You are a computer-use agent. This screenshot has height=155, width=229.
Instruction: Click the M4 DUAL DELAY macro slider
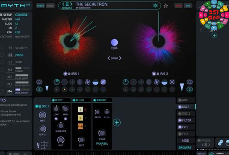(22, 90)
